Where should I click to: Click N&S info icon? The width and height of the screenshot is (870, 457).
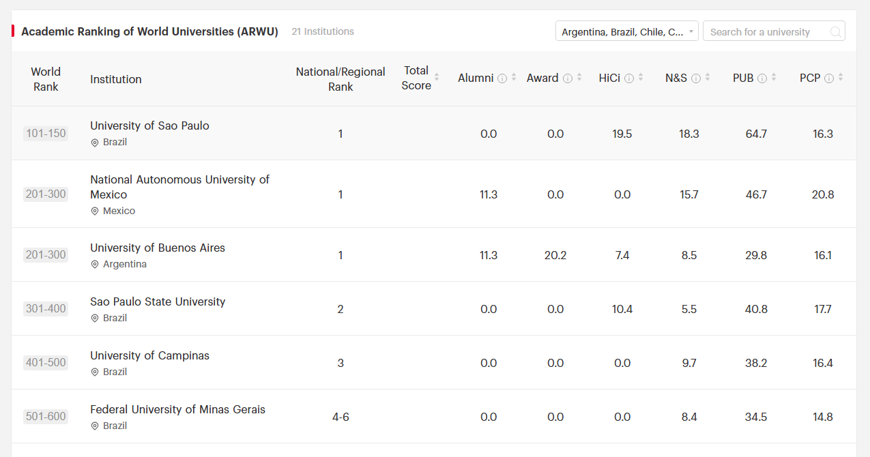point(696,78)
